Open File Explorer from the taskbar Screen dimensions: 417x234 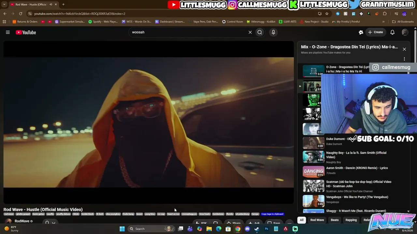pos(209,229)
